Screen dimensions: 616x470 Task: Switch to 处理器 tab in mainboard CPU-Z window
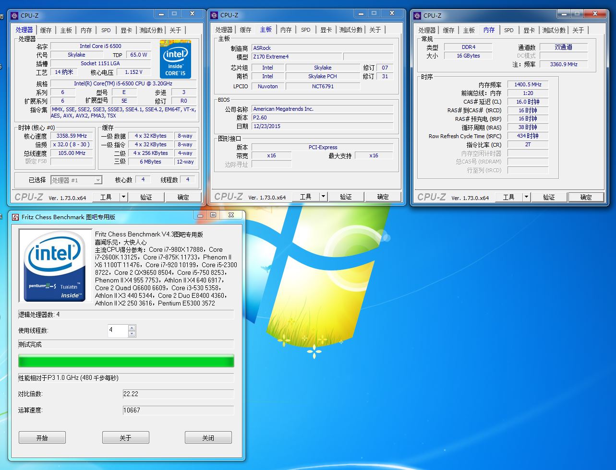tap(224, 30)
